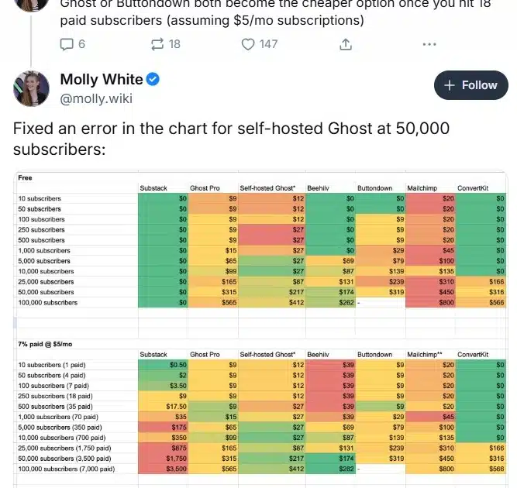The image size is (517, 488).
Task: Click the red $3,500 Substack cell
Action: tap(163, 469)
